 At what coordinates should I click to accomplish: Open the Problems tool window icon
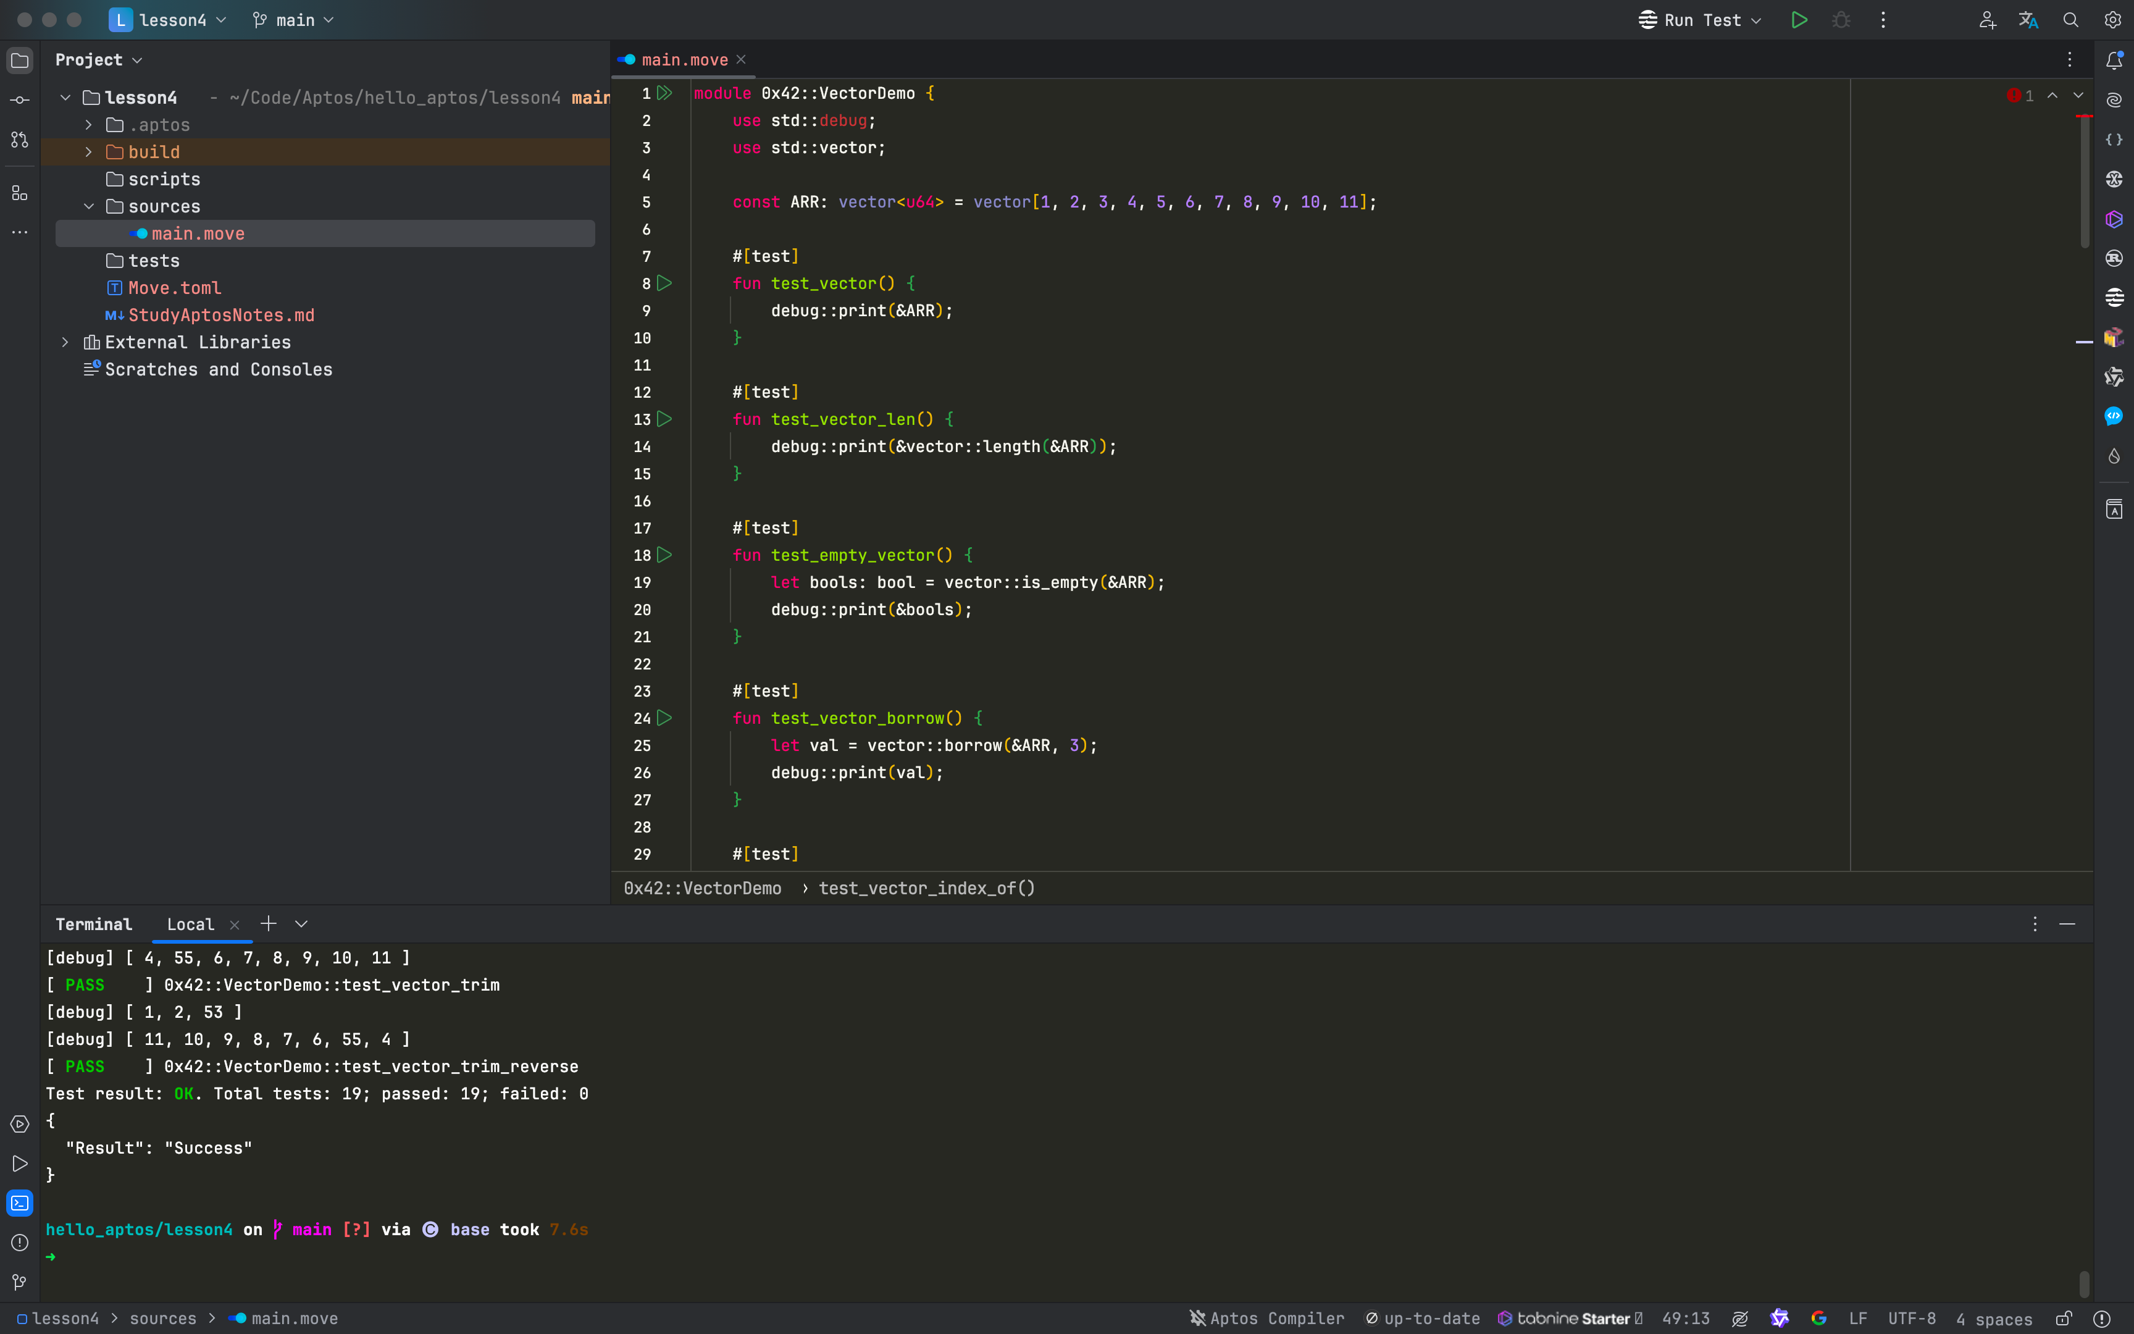pyautogui.click(x=19, y=1242)
